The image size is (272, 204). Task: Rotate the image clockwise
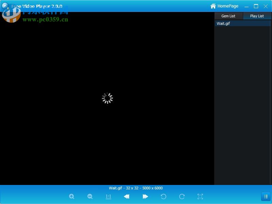[182, 197]
